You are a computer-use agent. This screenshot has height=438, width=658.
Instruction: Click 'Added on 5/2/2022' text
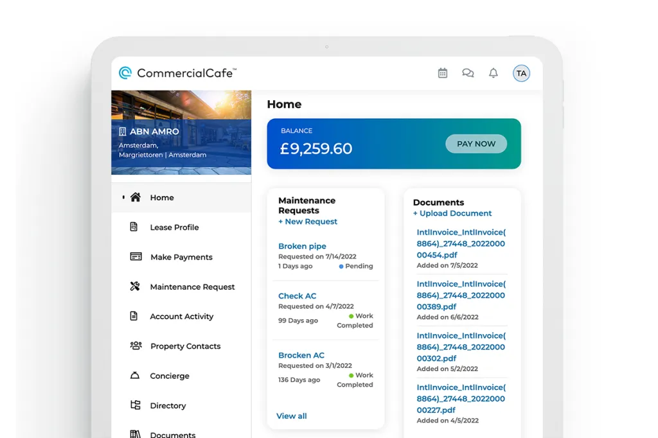click(x=447, y=369)
